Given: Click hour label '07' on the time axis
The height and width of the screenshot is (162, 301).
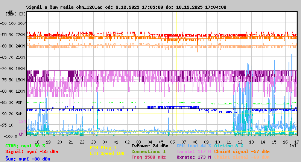Looking at the screenshot, I should click(x=184, y=142).
